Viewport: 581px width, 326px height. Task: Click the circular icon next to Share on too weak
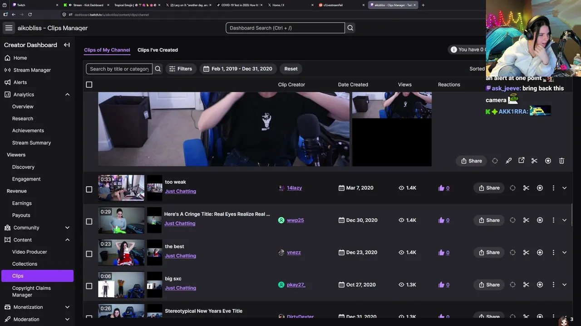[512, 188]
